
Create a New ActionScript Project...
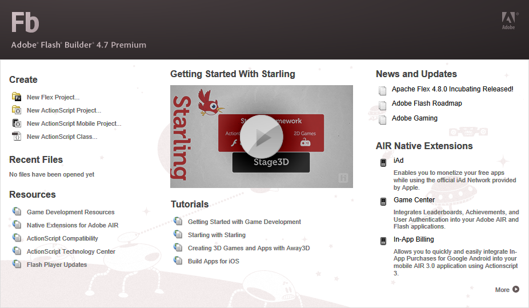pyautogui.click(x=64, y=110)
